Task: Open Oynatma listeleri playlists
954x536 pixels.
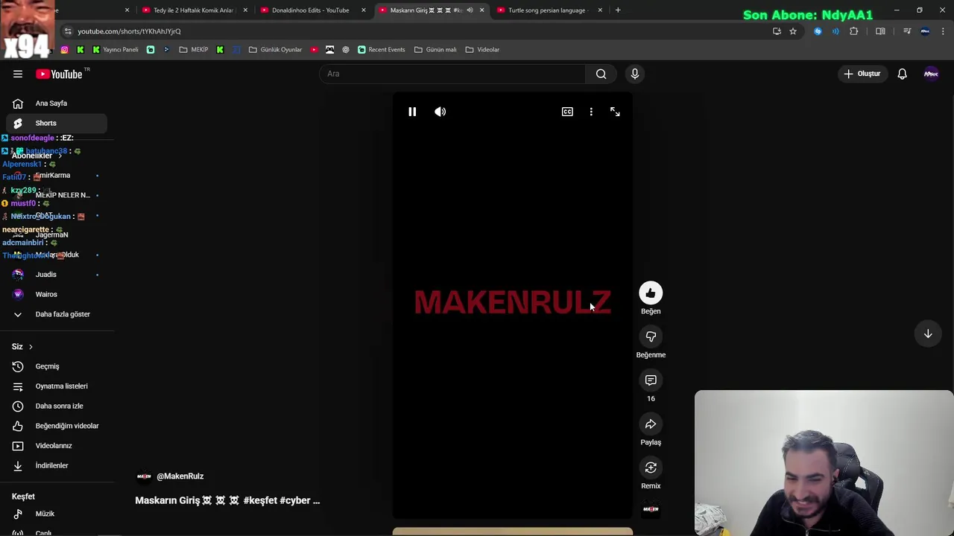Action: click(x=56, y=386)
